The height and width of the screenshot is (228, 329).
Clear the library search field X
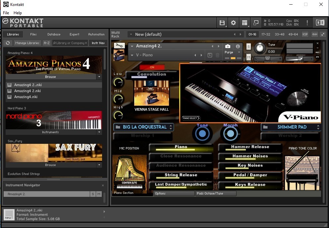[86, 43]
